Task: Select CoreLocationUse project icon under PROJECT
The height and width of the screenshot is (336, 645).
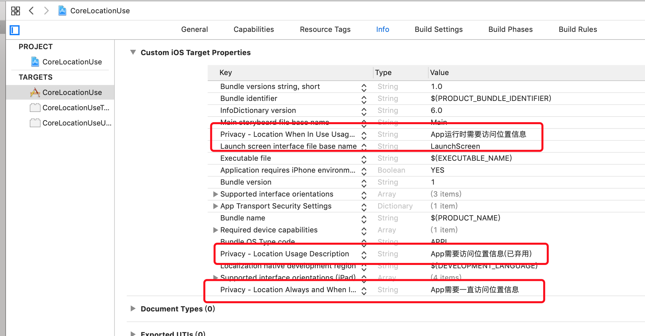Action: tap(35, 62)
